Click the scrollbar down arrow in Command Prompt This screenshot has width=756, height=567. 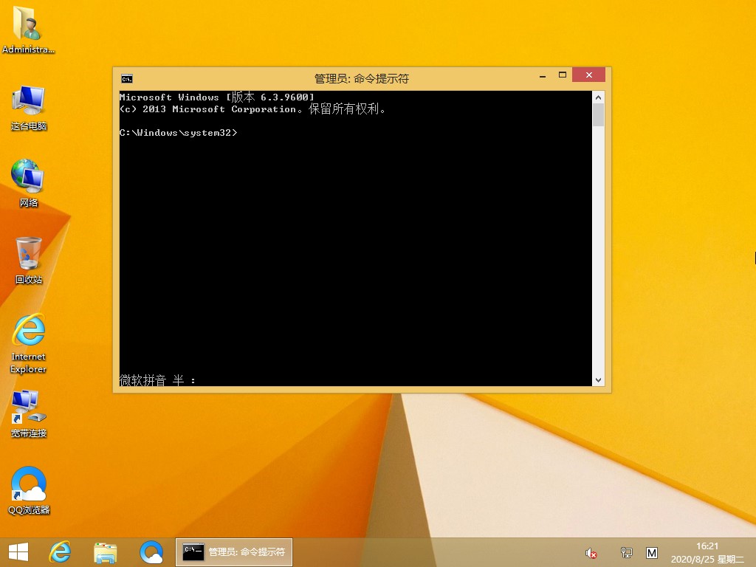(598, 380)
